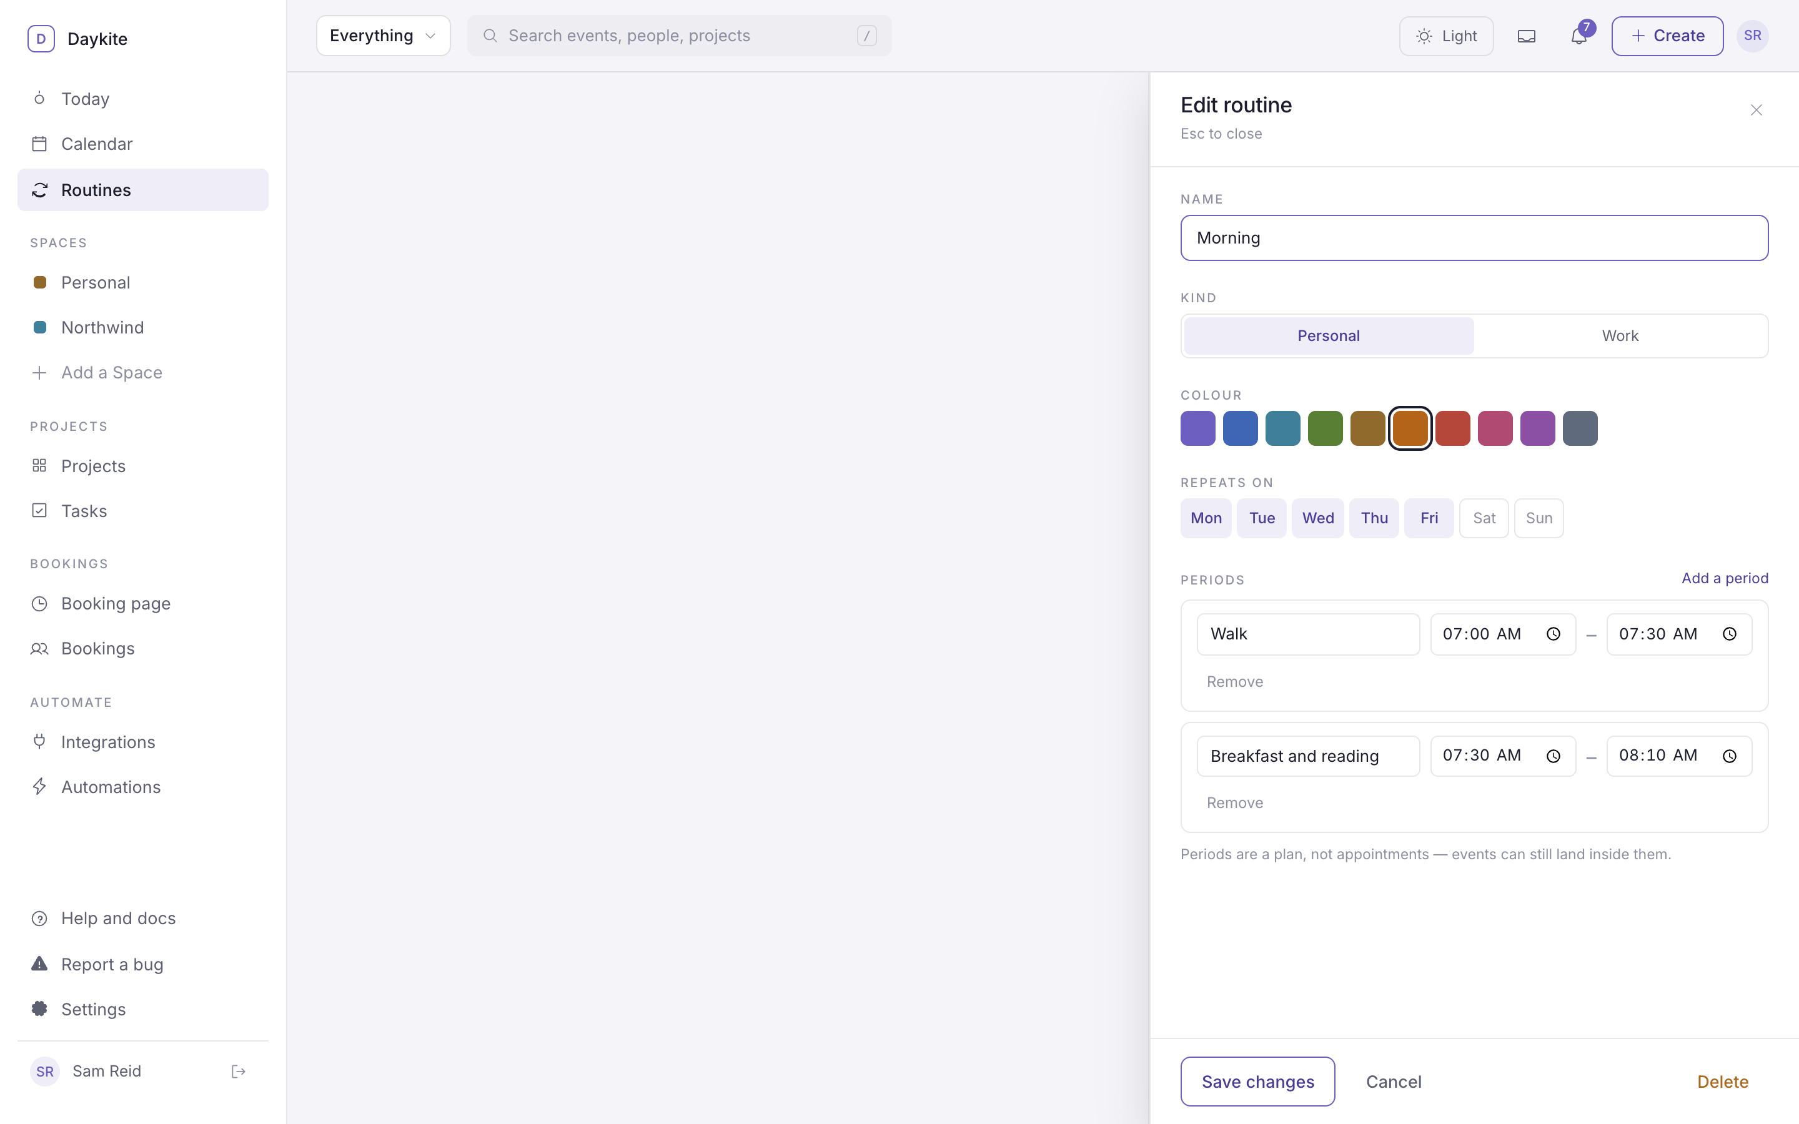
Task: Open clock picker for Breakfast end time
Action: (1729, 756)
